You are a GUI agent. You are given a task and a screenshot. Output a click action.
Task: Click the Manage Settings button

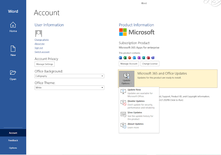coord(45,64)
